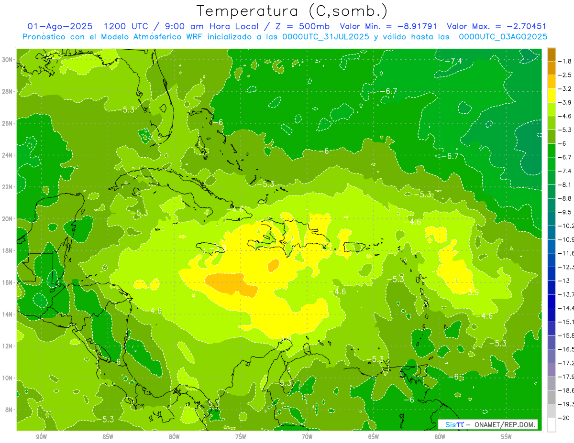Click the gray colorbar swatch between -18.6 and -19.3

[x=552, y=397]
